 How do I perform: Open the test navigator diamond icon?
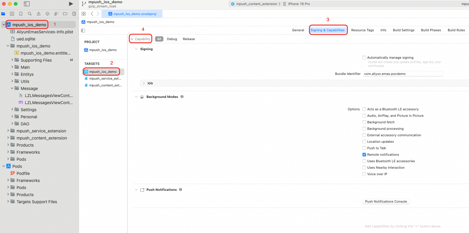(47, 14)
